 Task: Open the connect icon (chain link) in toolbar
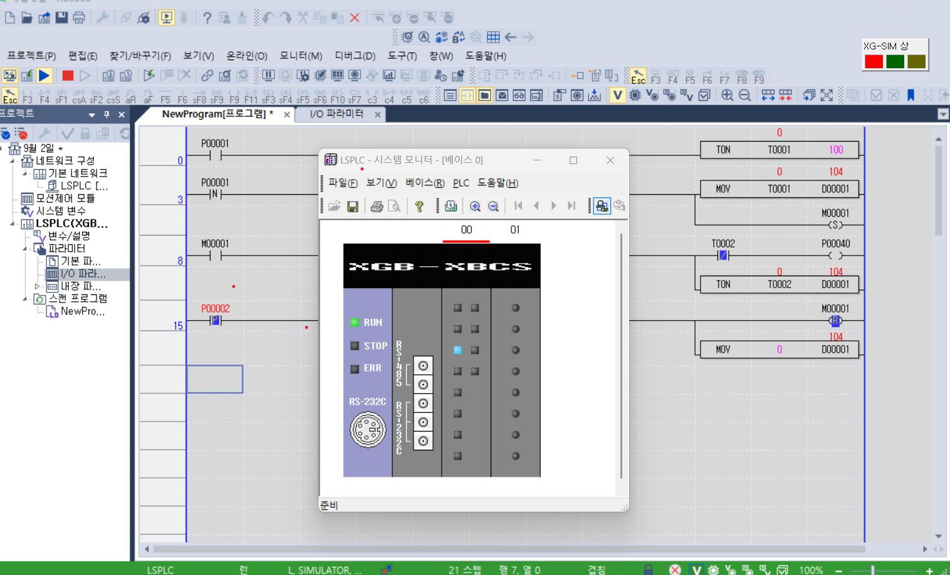207,75
